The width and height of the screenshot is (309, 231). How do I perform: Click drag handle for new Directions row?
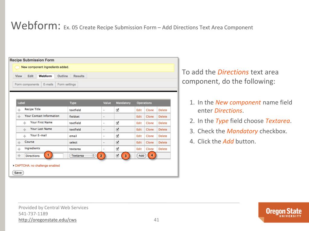(19, 156)
